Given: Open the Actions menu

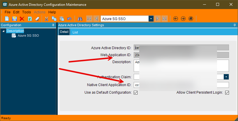Looking at the screenshot, I should [x=40, y=12].
